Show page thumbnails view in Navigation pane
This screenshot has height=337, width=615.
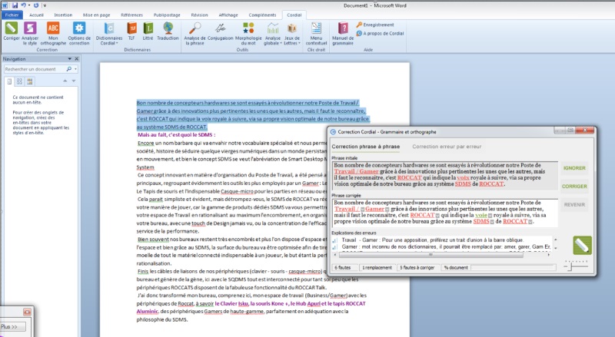19,81
